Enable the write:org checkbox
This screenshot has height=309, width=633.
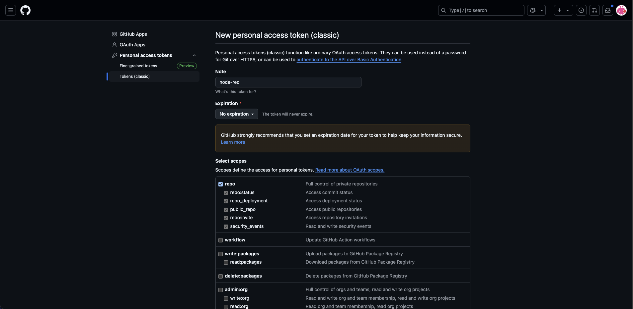(226, 298)
